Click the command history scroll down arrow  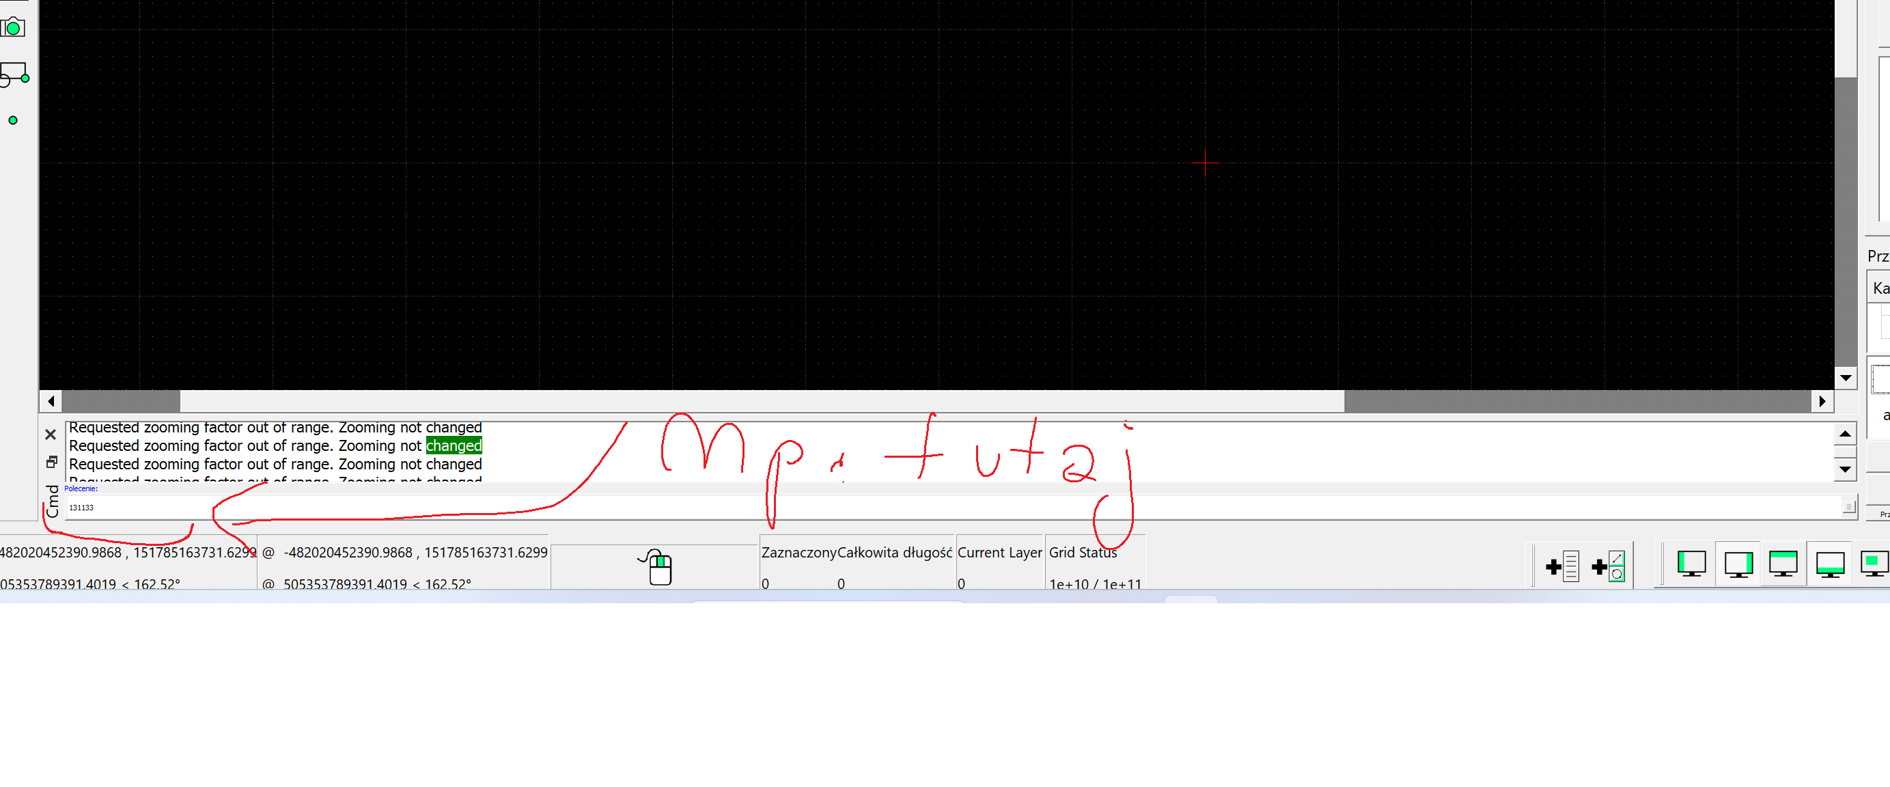(1844, 469)
